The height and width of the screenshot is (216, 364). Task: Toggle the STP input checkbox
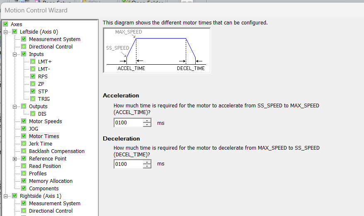(33, 92)
